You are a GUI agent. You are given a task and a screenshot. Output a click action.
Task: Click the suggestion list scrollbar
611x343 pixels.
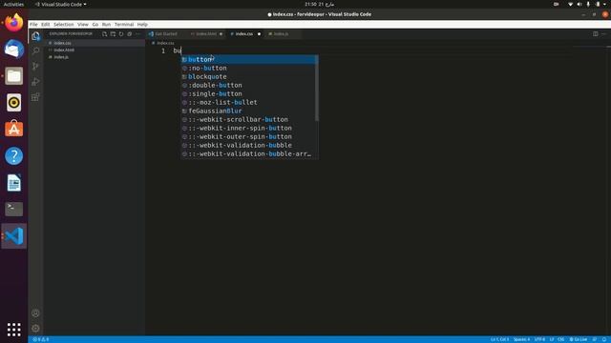click(316, 88)
